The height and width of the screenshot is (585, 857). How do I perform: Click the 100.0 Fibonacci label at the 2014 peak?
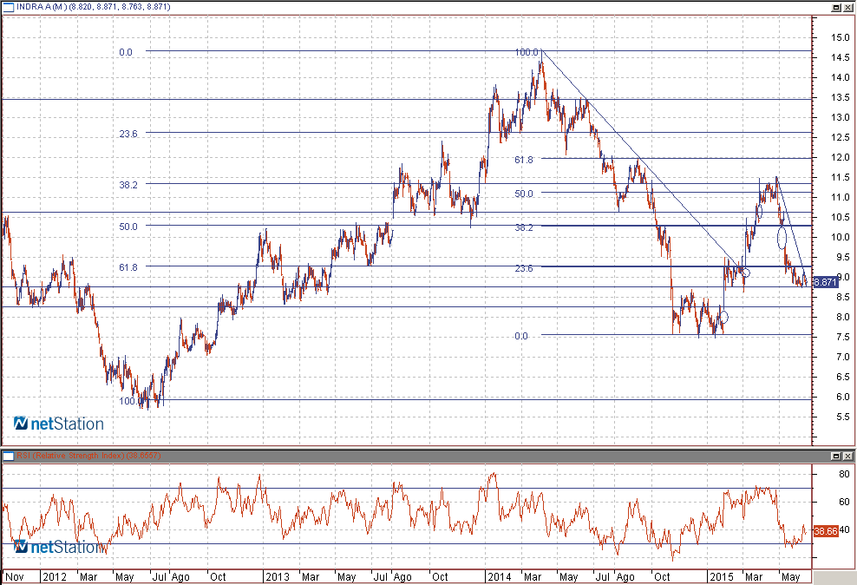click(x=527, y=52)
